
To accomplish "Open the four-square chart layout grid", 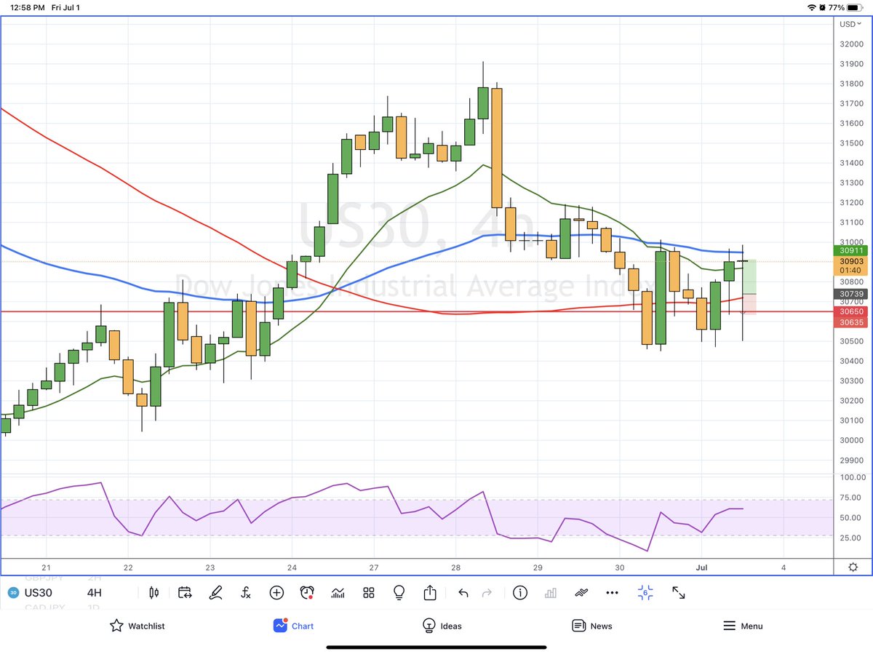I will click(x=369, y=593).
